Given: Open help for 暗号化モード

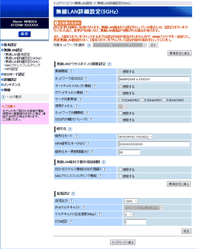Looking at the screenshot, I should click(x=76, y=136).
